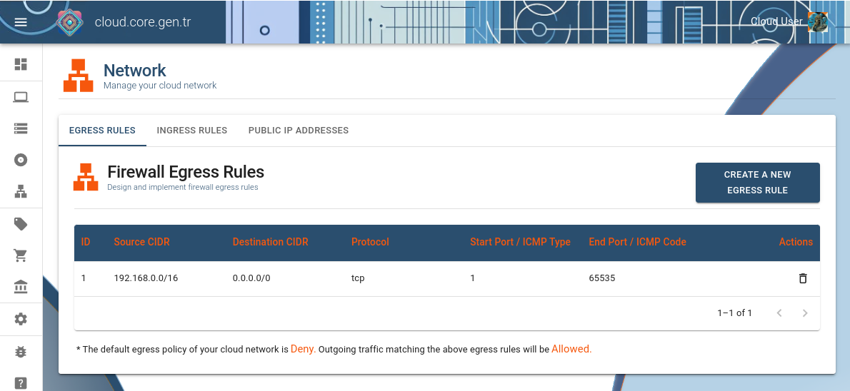Open the Public IP Addresses tab
This screenshot has height=391, width=850.
click(299, 131)
